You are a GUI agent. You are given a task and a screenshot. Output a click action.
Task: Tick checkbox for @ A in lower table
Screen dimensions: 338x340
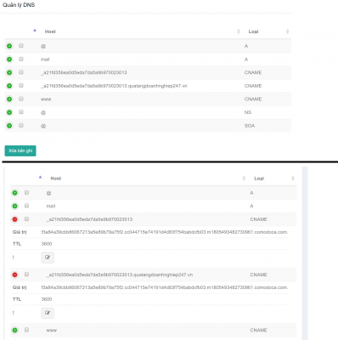point(26,192)
